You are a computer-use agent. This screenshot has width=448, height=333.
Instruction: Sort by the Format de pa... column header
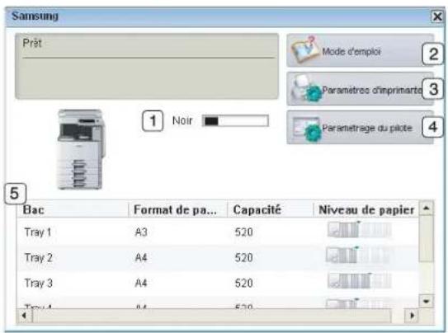(x=177, y=209)
